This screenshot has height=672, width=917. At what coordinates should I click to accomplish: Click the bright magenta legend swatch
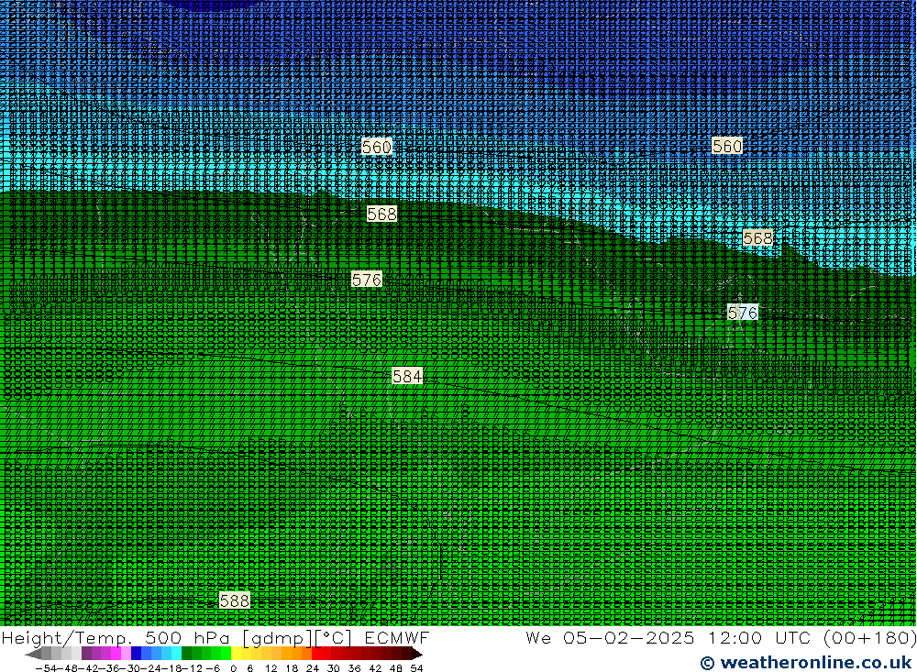tap(116, 654)
